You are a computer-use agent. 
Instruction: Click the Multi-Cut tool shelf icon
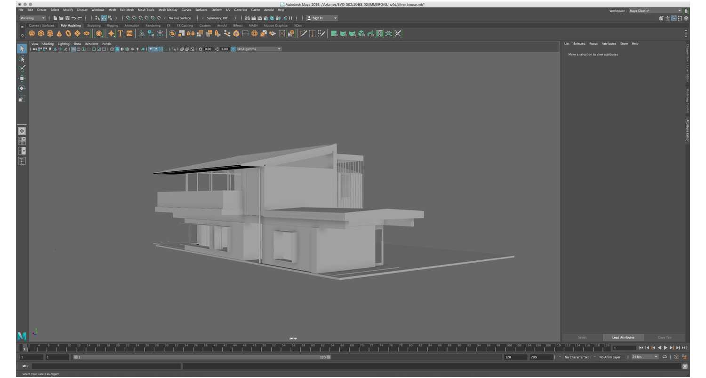(303, 33)
